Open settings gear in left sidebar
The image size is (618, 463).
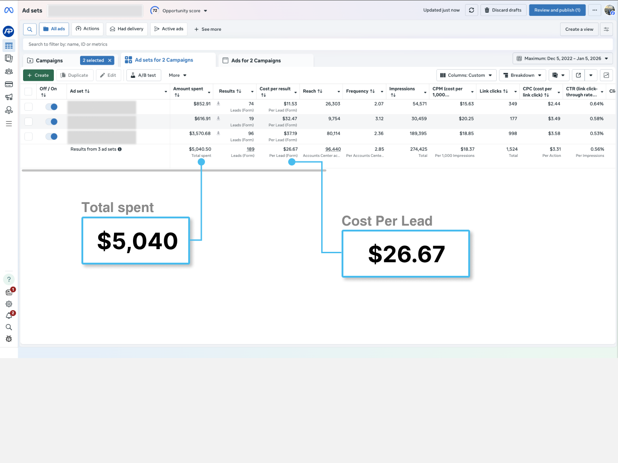tap(9, 304)
